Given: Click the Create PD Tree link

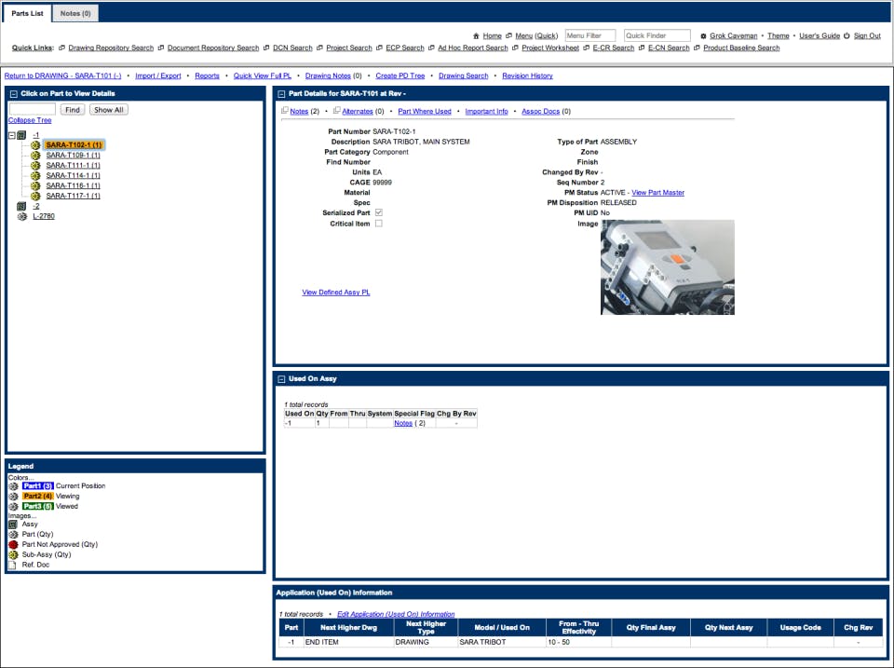Looking at the screenshot, I should click(400, 75).
